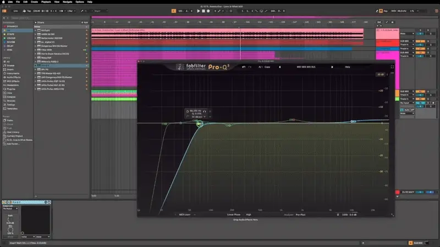Screen dimensions: 440x247
Task: Start playback with the transport Play button
Action: point(199,11)
